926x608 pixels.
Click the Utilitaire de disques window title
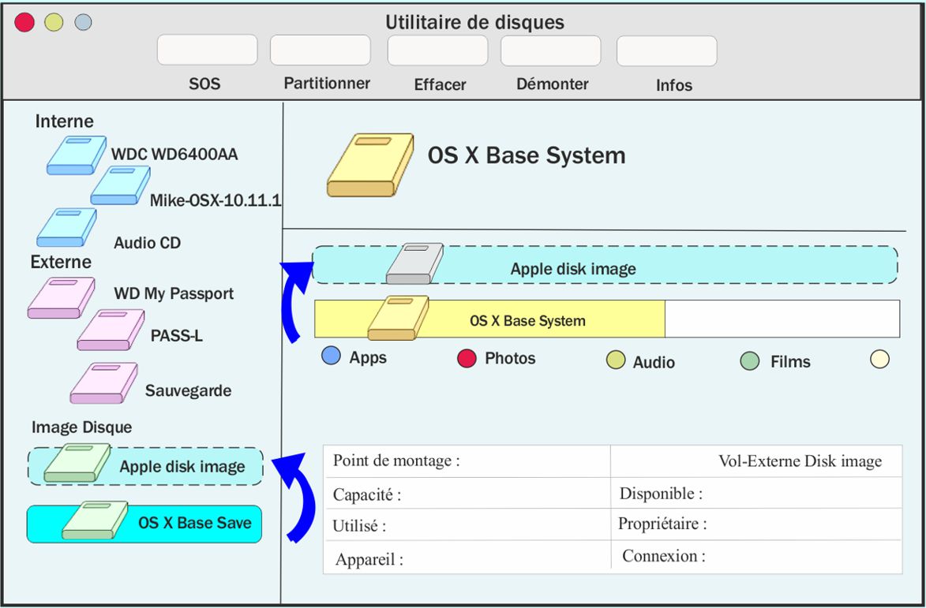point(474,22)
